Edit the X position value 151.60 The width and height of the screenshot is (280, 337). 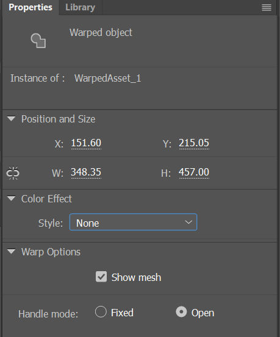(x=86, y=143)
